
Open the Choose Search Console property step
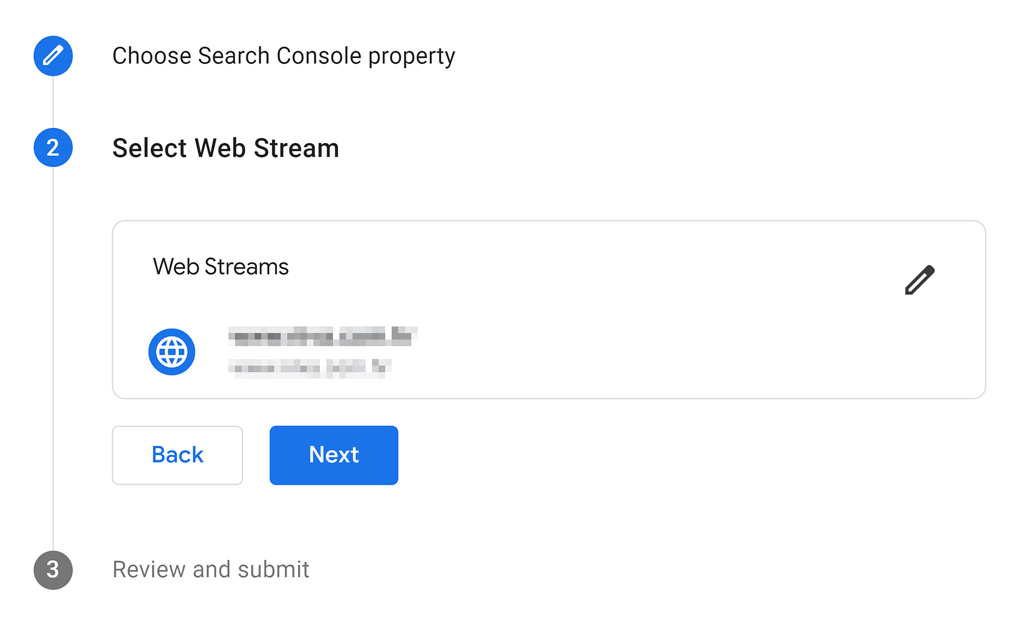284,56
